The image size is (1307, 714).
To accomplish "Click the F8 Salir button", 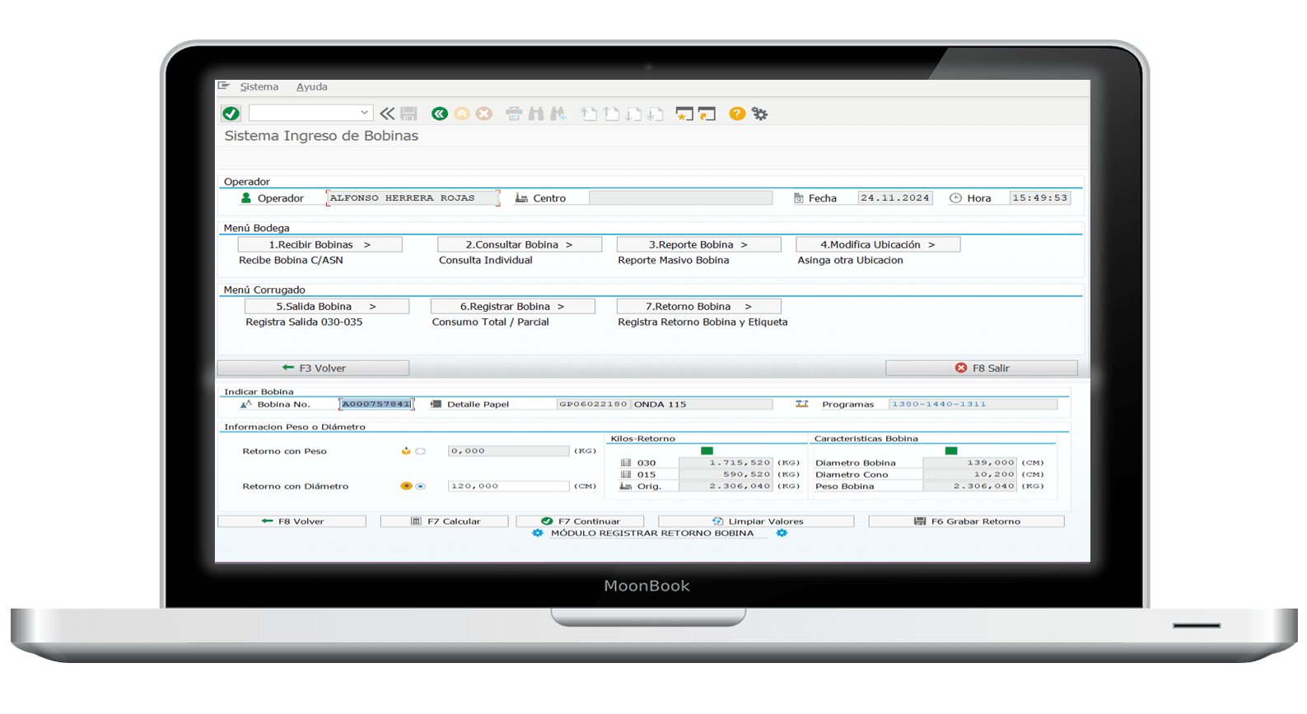I will [x=982, y=368].
